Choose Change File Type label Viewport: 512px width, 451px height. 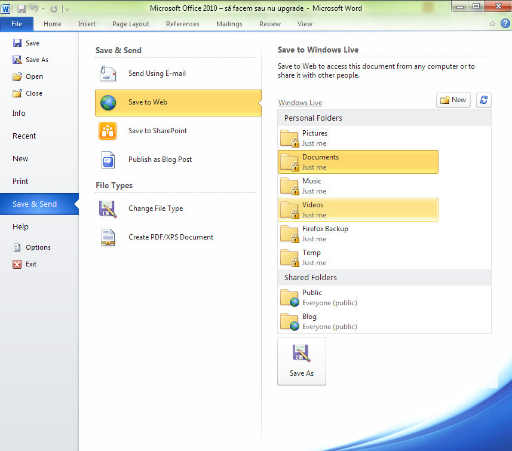pyautogui.click(x=156, y=208)
